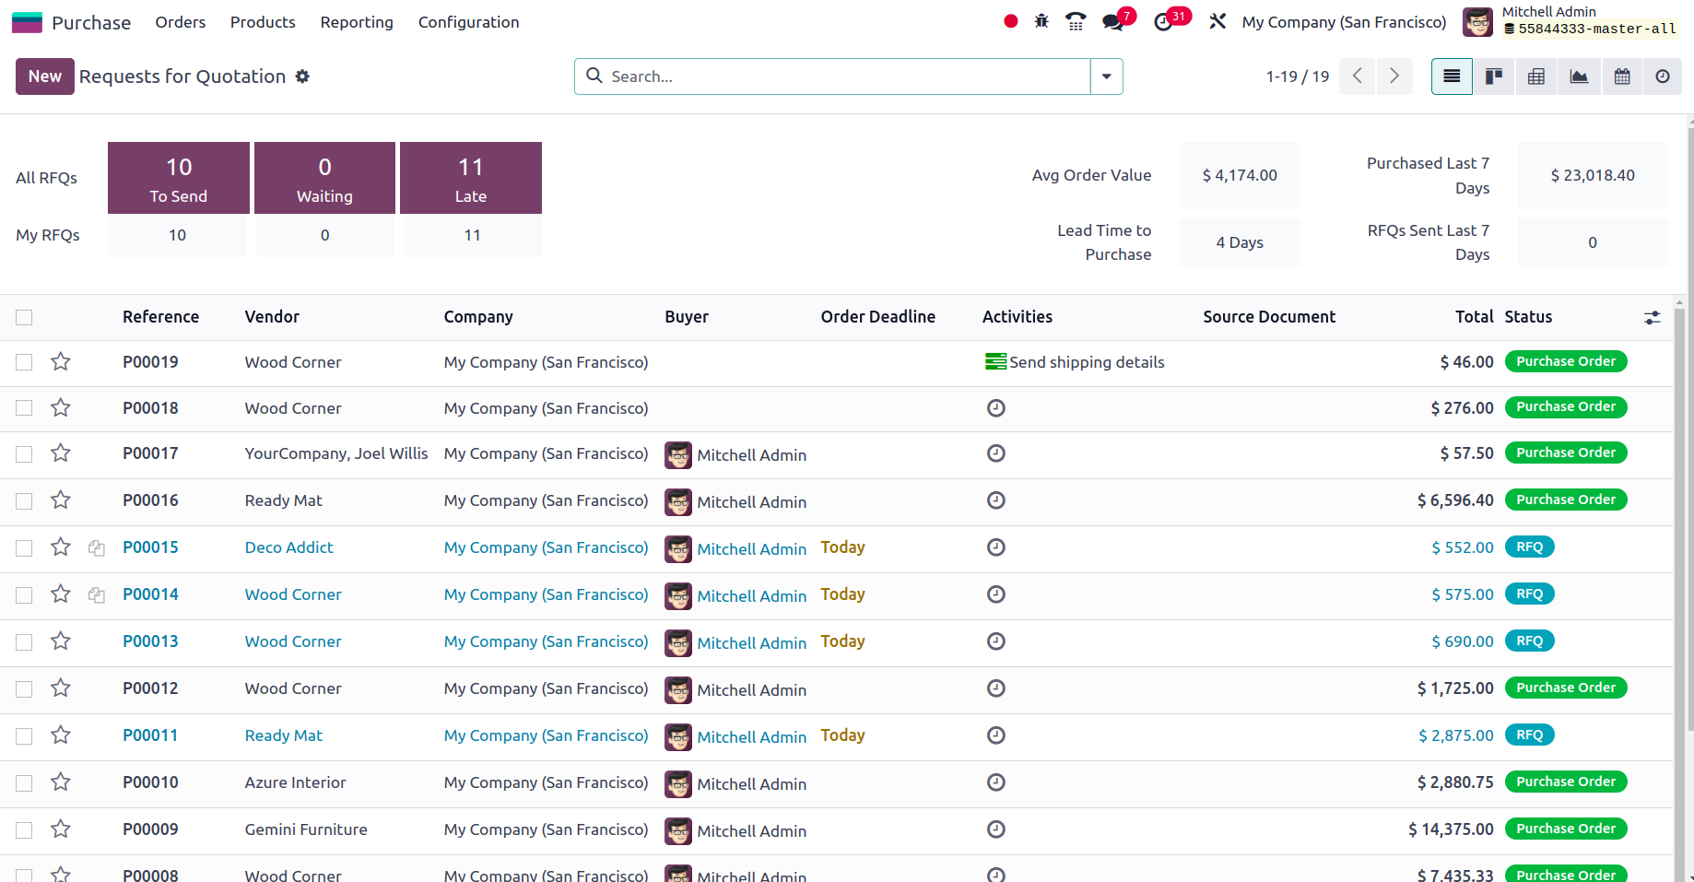
Task: Open vendor Deco Addict link
Action: 288,547
